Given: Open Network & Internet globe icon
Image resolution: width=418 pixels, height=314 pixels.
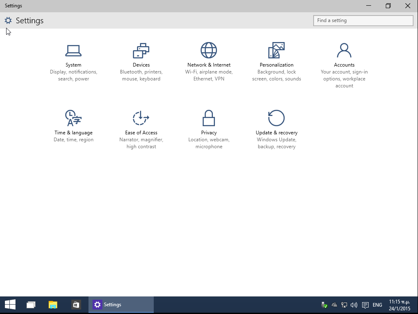Looking at the screenshot, I should coord(209,50).
